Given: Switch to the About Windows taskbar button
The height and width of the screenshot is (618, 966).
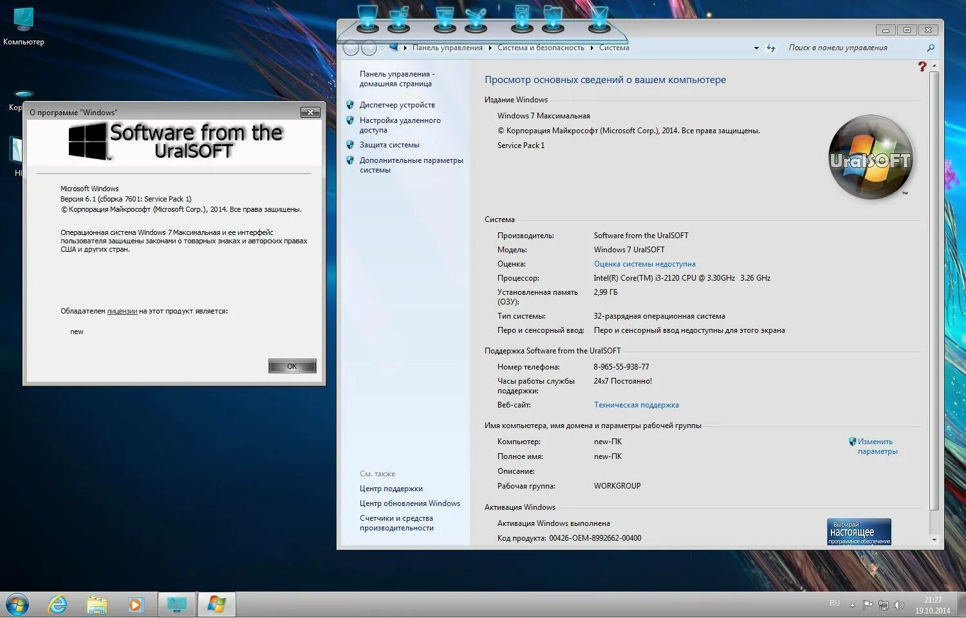Looking at the screenshot, I should pyautogui.click(x=216, y=604).
